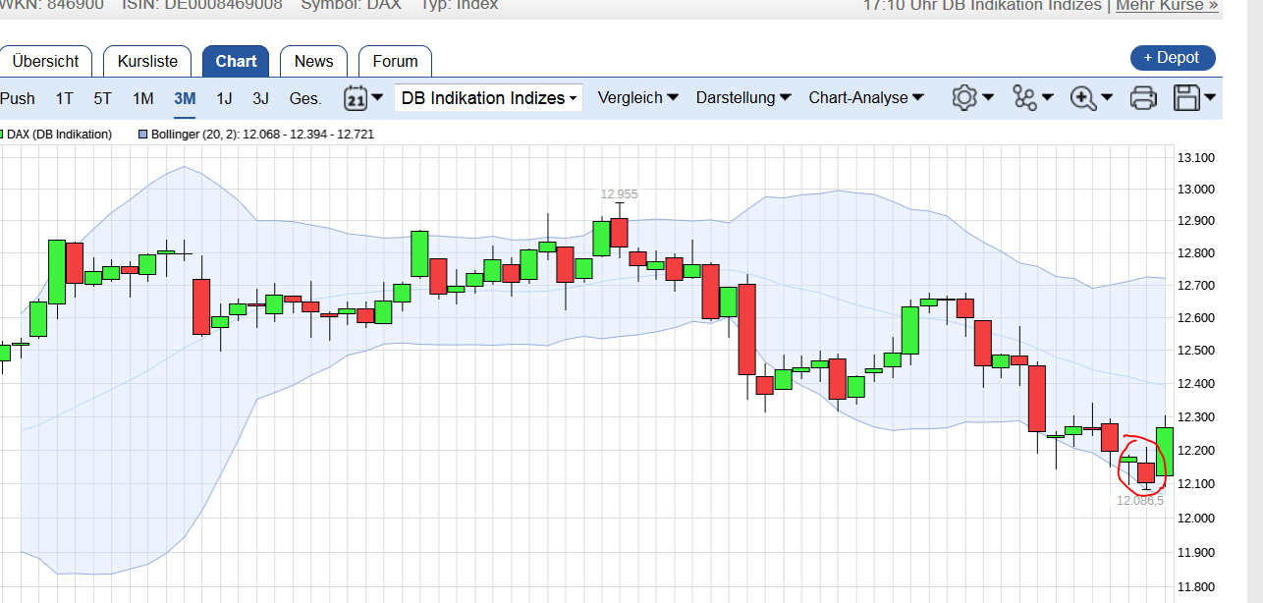The width and height of the screenshot is (1263, 603).
Task: Click the DAX (DB Indikation) legend label
Action: click(59, 135)
